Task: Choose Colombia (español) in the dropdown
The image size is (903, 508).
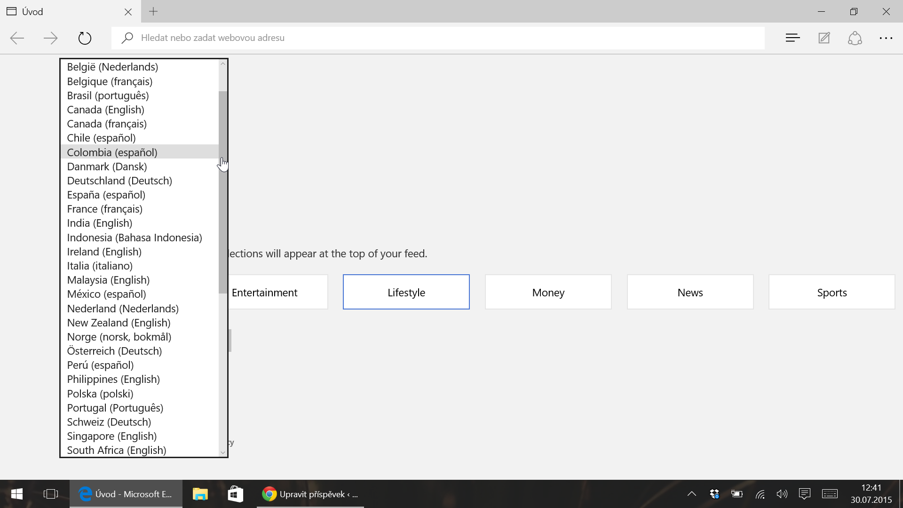Action: pyautogui.click(x=112, y=152)
